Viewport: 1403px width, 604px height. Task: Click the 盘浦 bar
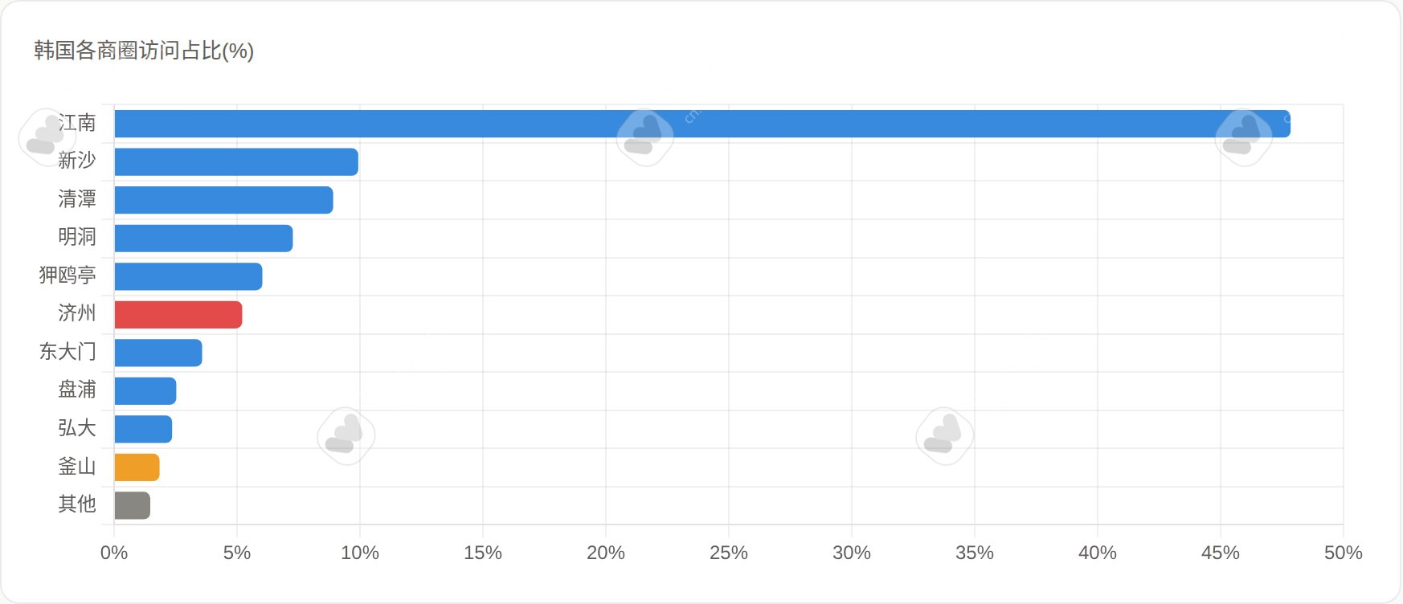(x=145, y=391)
